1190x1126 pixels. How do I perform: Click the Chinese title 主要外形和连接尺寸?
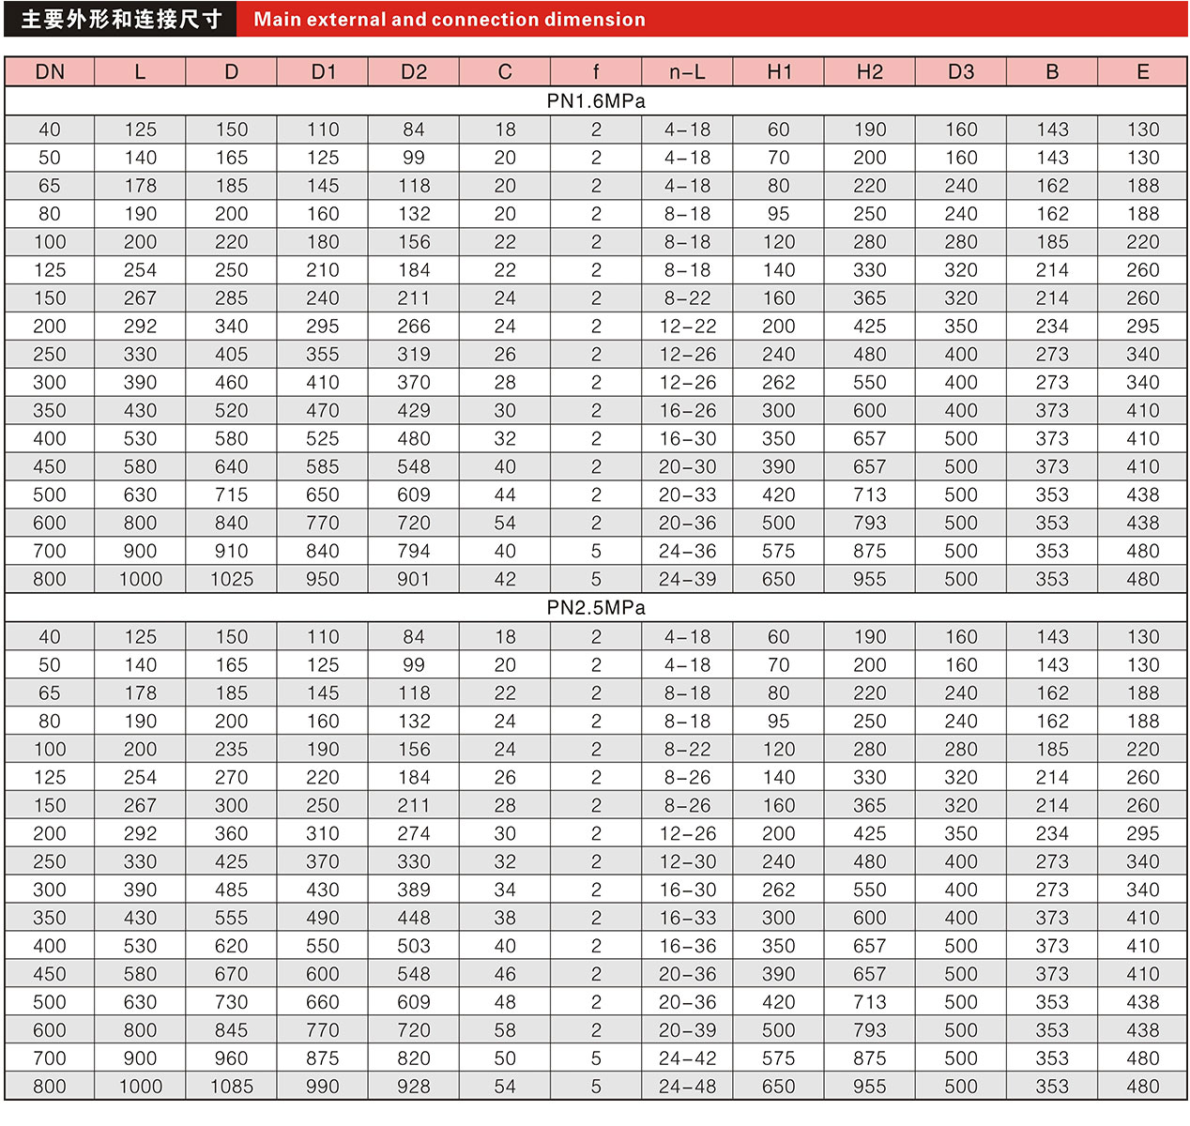(x=121, y=20)
